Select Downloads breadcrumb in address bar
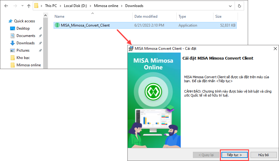 pos(134,6)
